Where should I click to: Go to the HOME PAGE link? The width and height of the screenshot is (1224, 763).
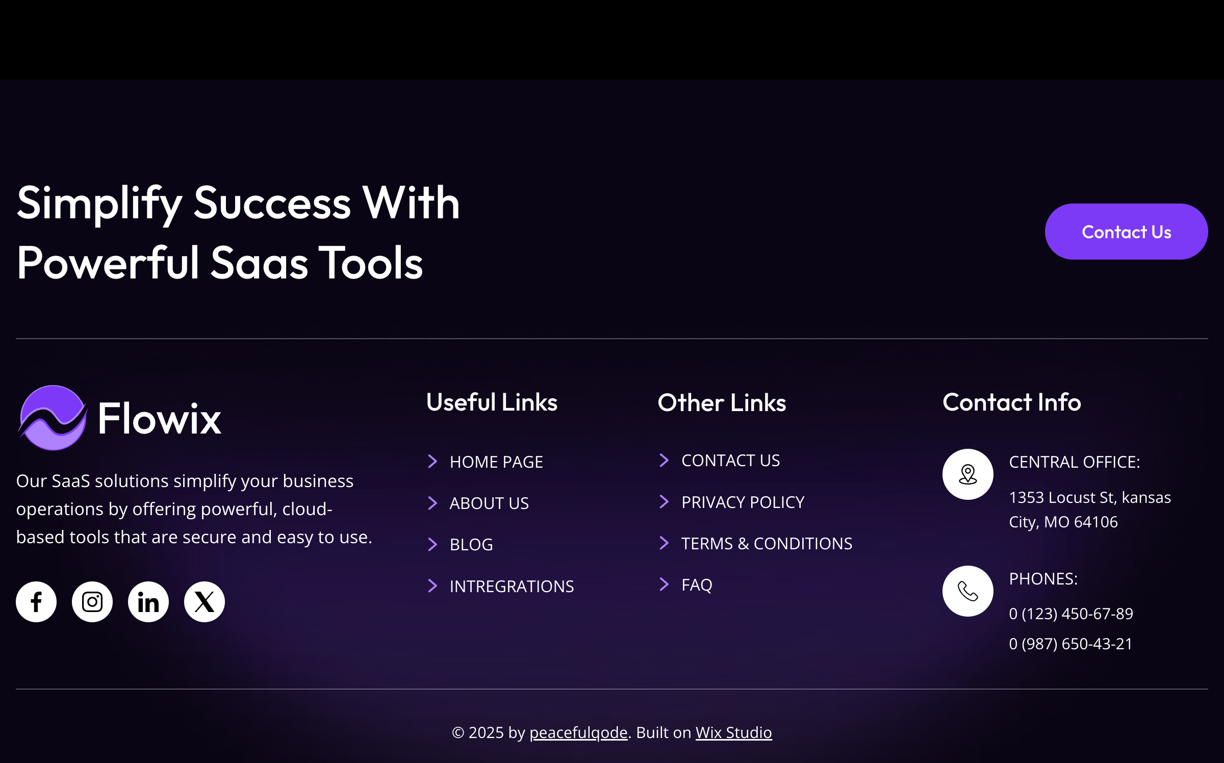point(496,462)
